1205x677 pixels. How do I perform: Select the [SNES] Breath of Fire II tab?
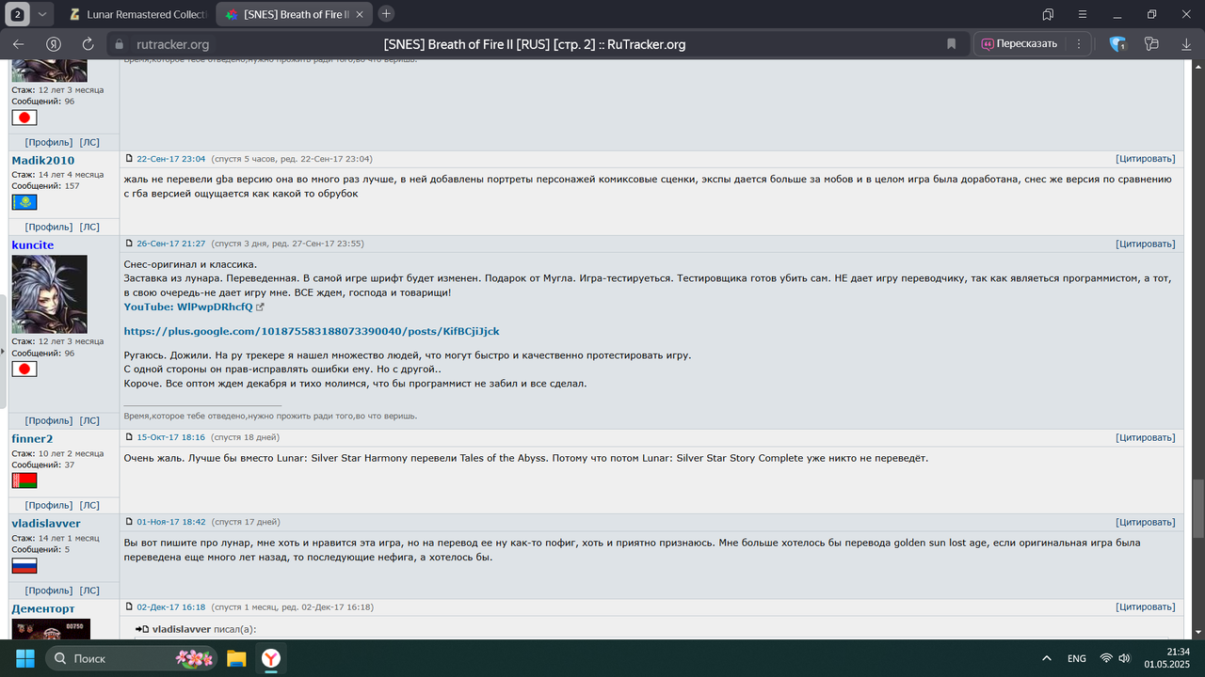(x=295, y=14)
